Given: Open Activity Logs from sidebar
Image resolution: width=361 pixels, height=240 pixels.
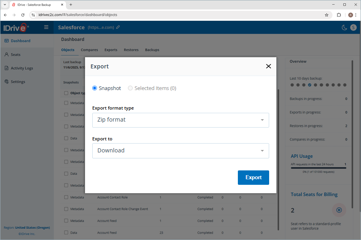Looking at the screenshot, I should 22,68.
